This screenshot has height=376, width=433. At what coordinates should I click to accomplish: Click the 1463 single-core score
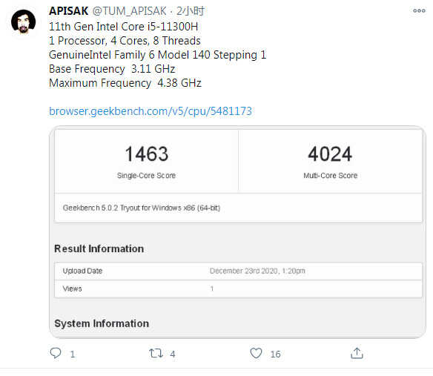[x=146, y=154]
